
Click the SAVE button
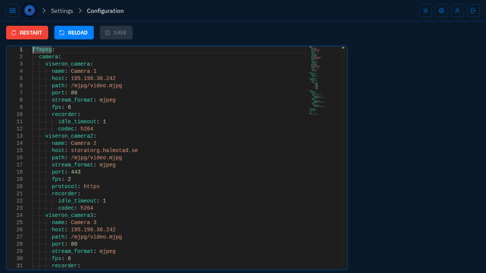[116, 33]
